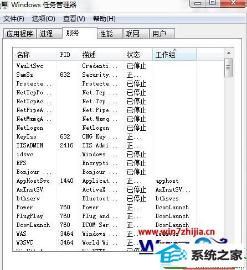
Task: Switch to the 性能 tab
Action: (x=110, y=34)
